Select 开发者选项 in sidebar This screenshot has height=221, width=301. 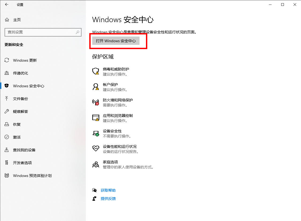(x=22, y=163)
